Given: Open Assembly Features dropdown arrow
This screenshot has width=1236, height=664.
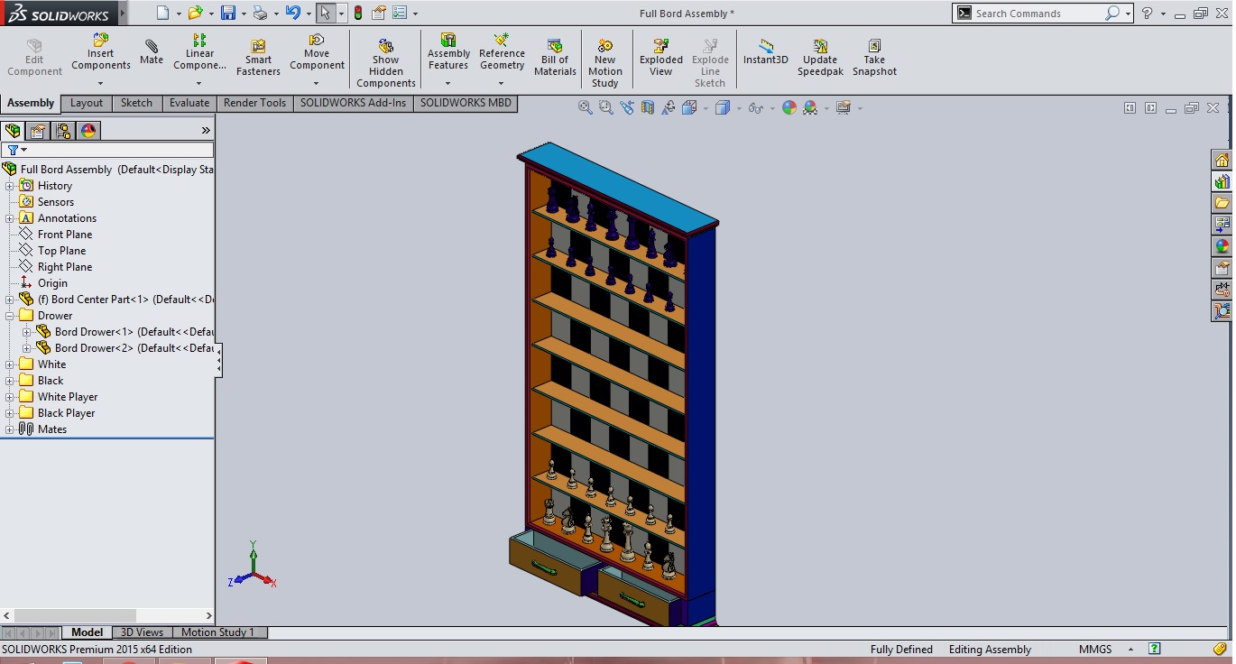Looking at the screenshot, I should click(x=447, y=83).
